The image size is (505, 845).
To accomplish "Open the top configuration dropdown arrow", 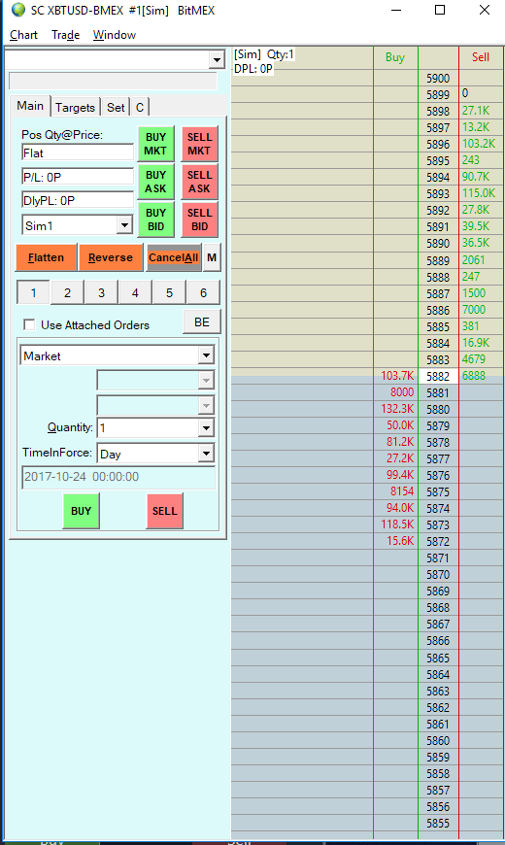I will 217,59.
